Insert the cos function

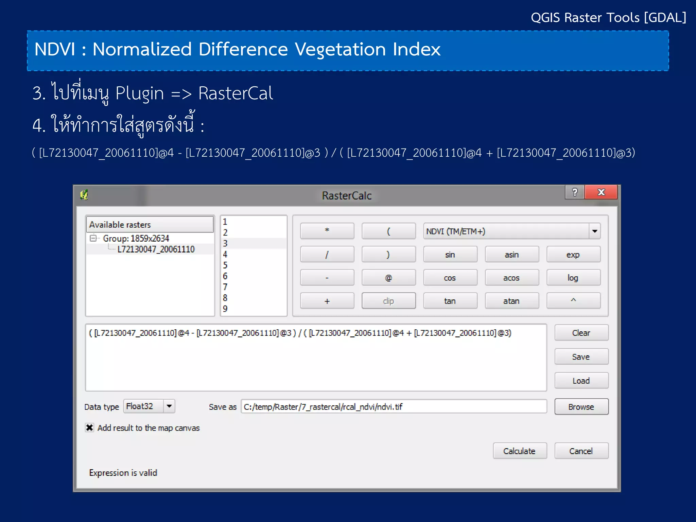tap(450, 278)
